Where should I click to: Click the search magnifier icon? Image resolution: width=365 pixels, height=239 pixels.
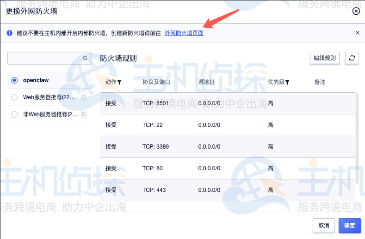pos(85,58)
